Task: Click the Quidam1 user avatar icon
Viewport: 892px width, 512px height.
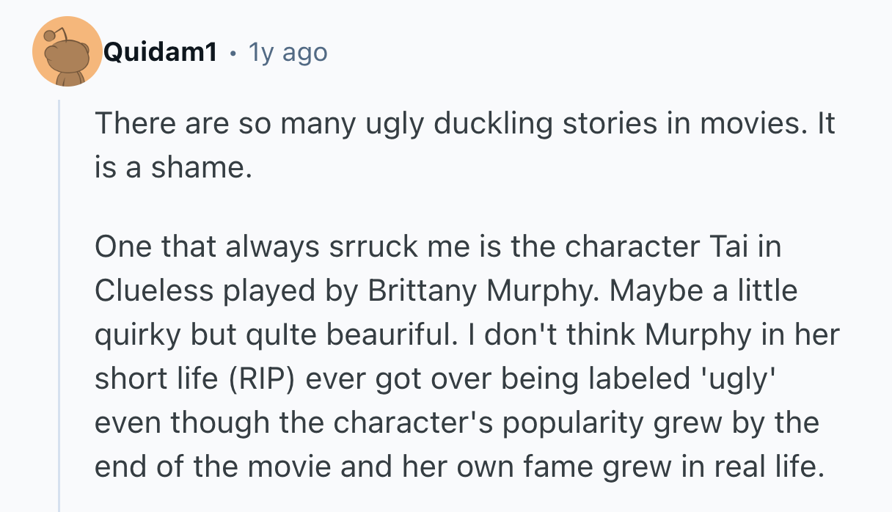Action: coord(67,53)
